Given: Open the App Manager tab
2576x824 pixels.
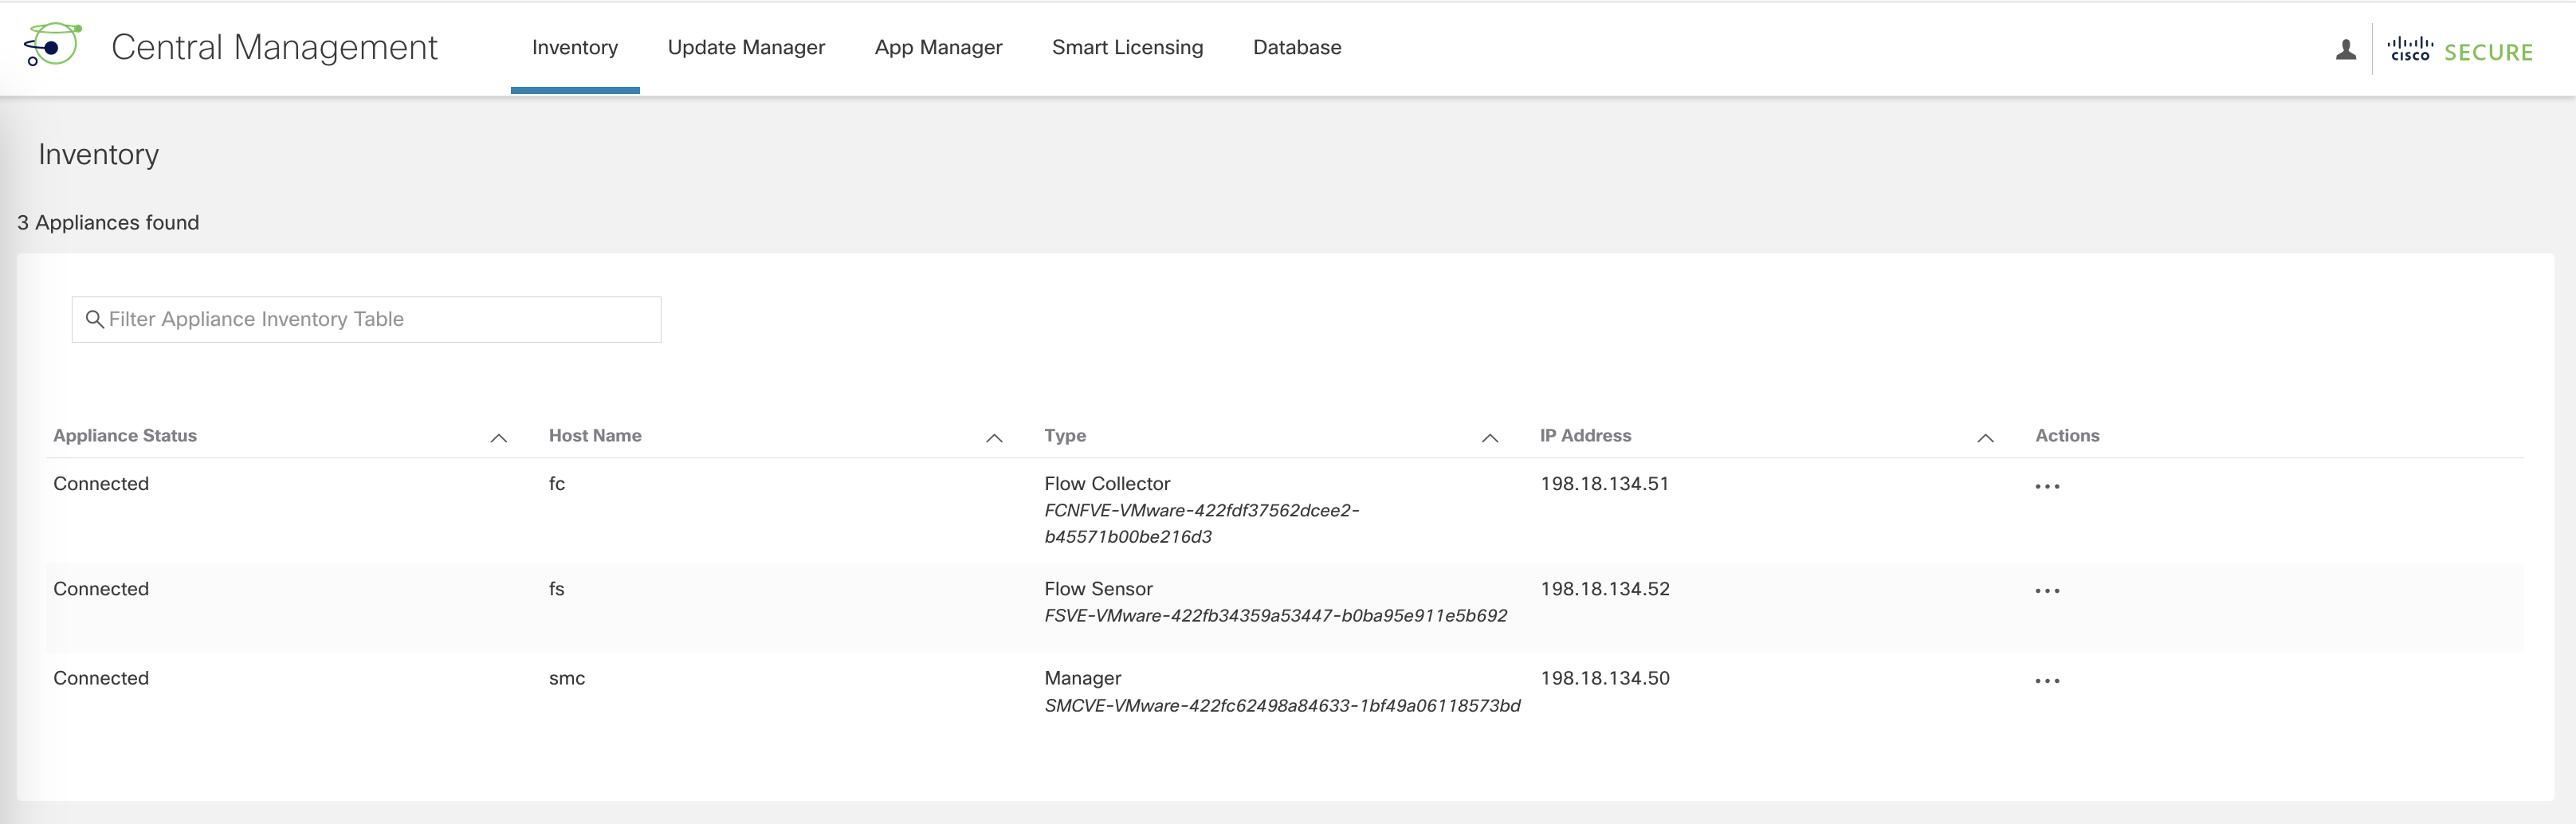Looking at the screenshot, I should click(938, 47).
